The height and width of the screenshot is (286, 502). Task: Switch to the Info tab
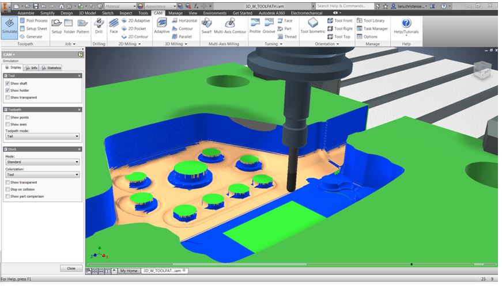pyautogui.click(x=31, y=68)
